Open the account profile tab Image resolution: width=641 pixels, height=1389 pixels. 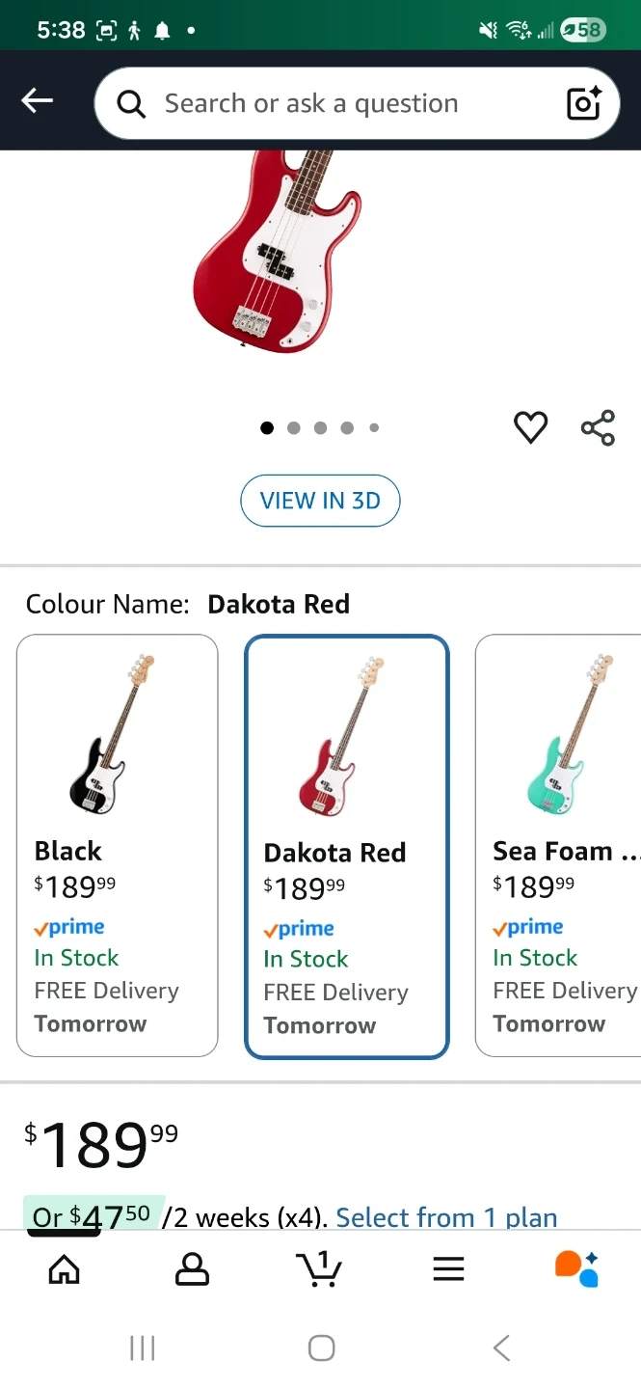[x=192, y=1269]
